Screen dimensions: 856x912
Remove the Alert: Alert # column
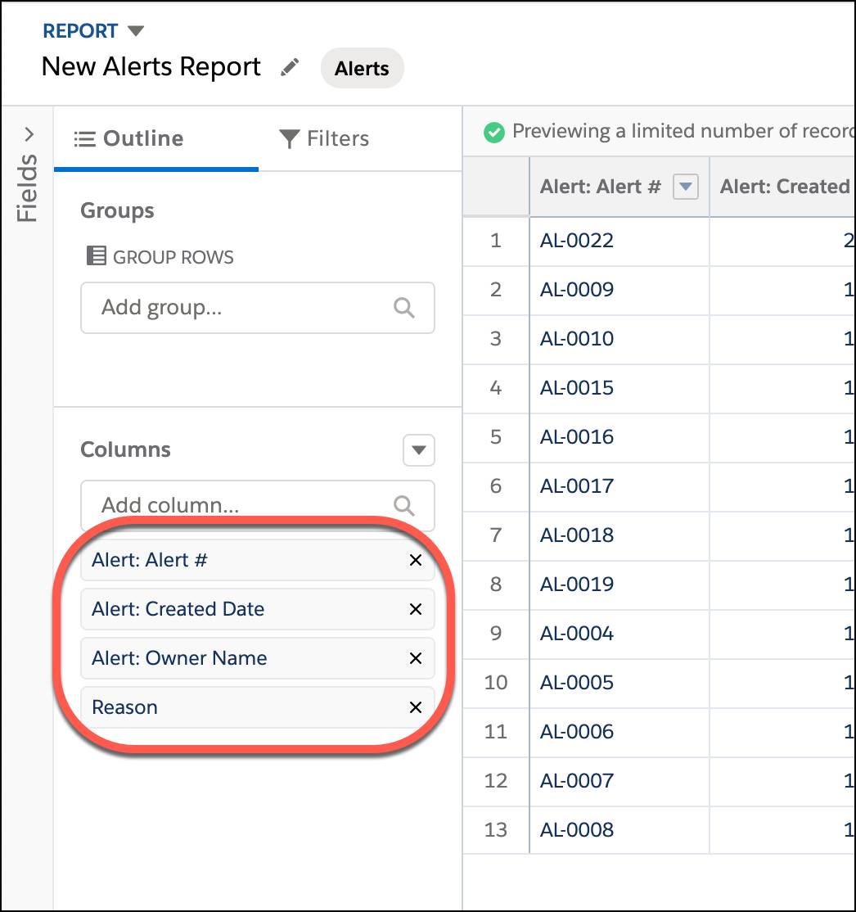click(x=415, y=560)
